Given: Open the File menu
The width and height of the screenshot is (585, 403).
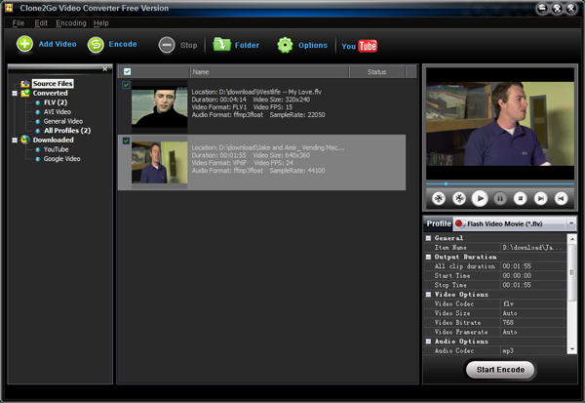Looking at the screenshot, I should click(x=18, y=23).
